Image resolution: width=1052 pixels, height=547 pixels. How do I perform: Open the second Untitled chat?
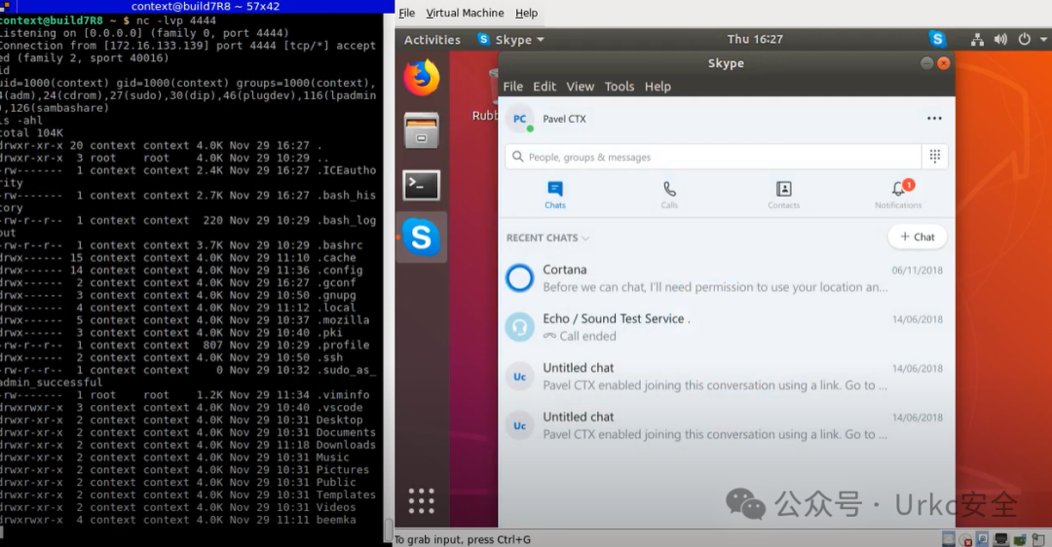tap(727, 425)
